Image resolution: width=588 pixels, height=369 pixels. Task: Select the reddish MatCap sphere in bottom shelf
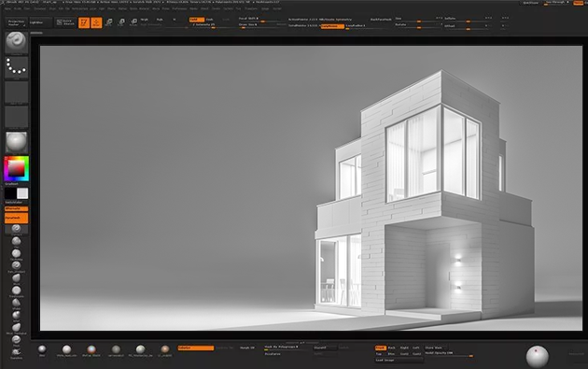point(91,349)
